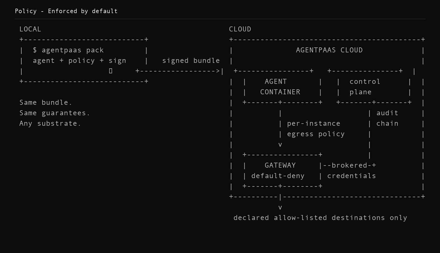This screenshot has height=253, width=440.
Task: Click the 'credentials' text
Action: (351, 176)
